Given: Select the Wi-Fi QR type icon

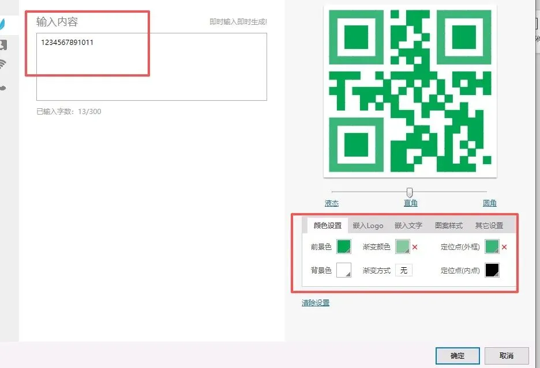Looking at the screenshot, I should [3, 65].
